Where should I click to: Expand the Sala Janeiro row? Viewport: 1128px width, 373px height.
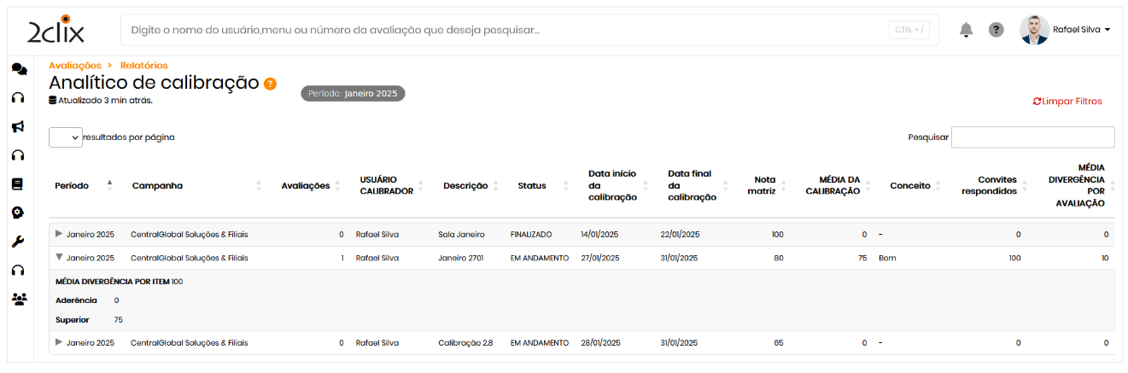[x=59, y=233]
